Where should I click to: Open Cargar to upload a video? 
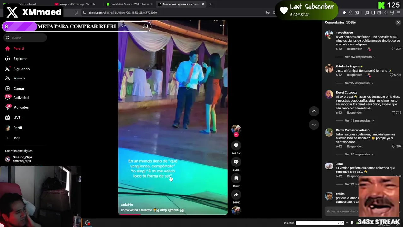(19, 89)
